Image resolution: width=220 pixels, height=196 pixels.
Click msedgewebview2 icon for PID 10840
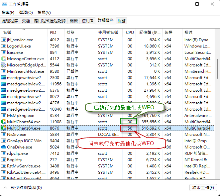coord(4,109)
